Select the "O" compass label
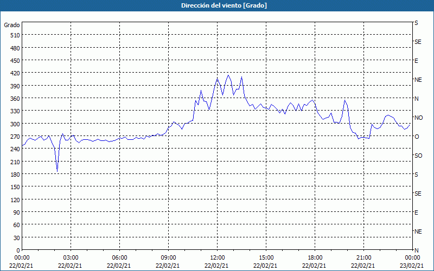 click(417, 137)
